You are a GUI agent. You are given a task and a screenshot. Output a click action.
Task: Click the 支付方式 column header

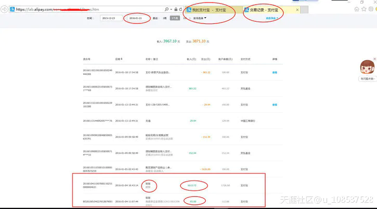[245, 59]
